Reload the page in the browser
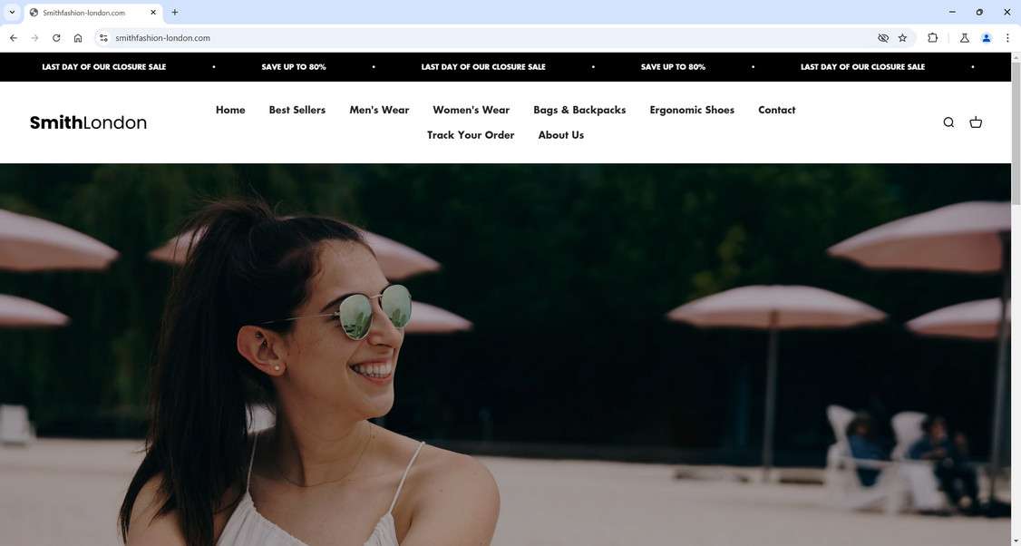The height and width of the screenshot is (546, 1021). (x=55, y=37)
